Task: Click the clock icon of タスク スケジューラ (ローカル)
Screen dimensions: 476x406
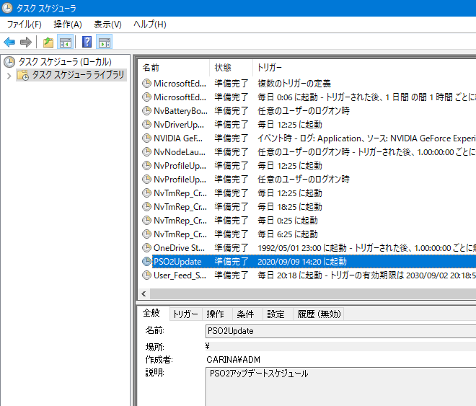Action: click(9, 62)
